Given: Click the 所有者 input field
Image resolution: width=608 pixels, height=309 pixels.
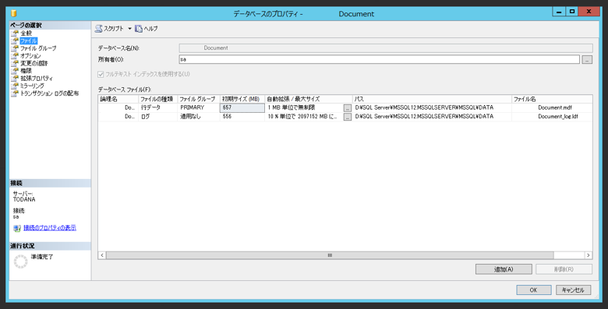Looking at the screenshot, I should pyautogui.click(x=380, y=59).
